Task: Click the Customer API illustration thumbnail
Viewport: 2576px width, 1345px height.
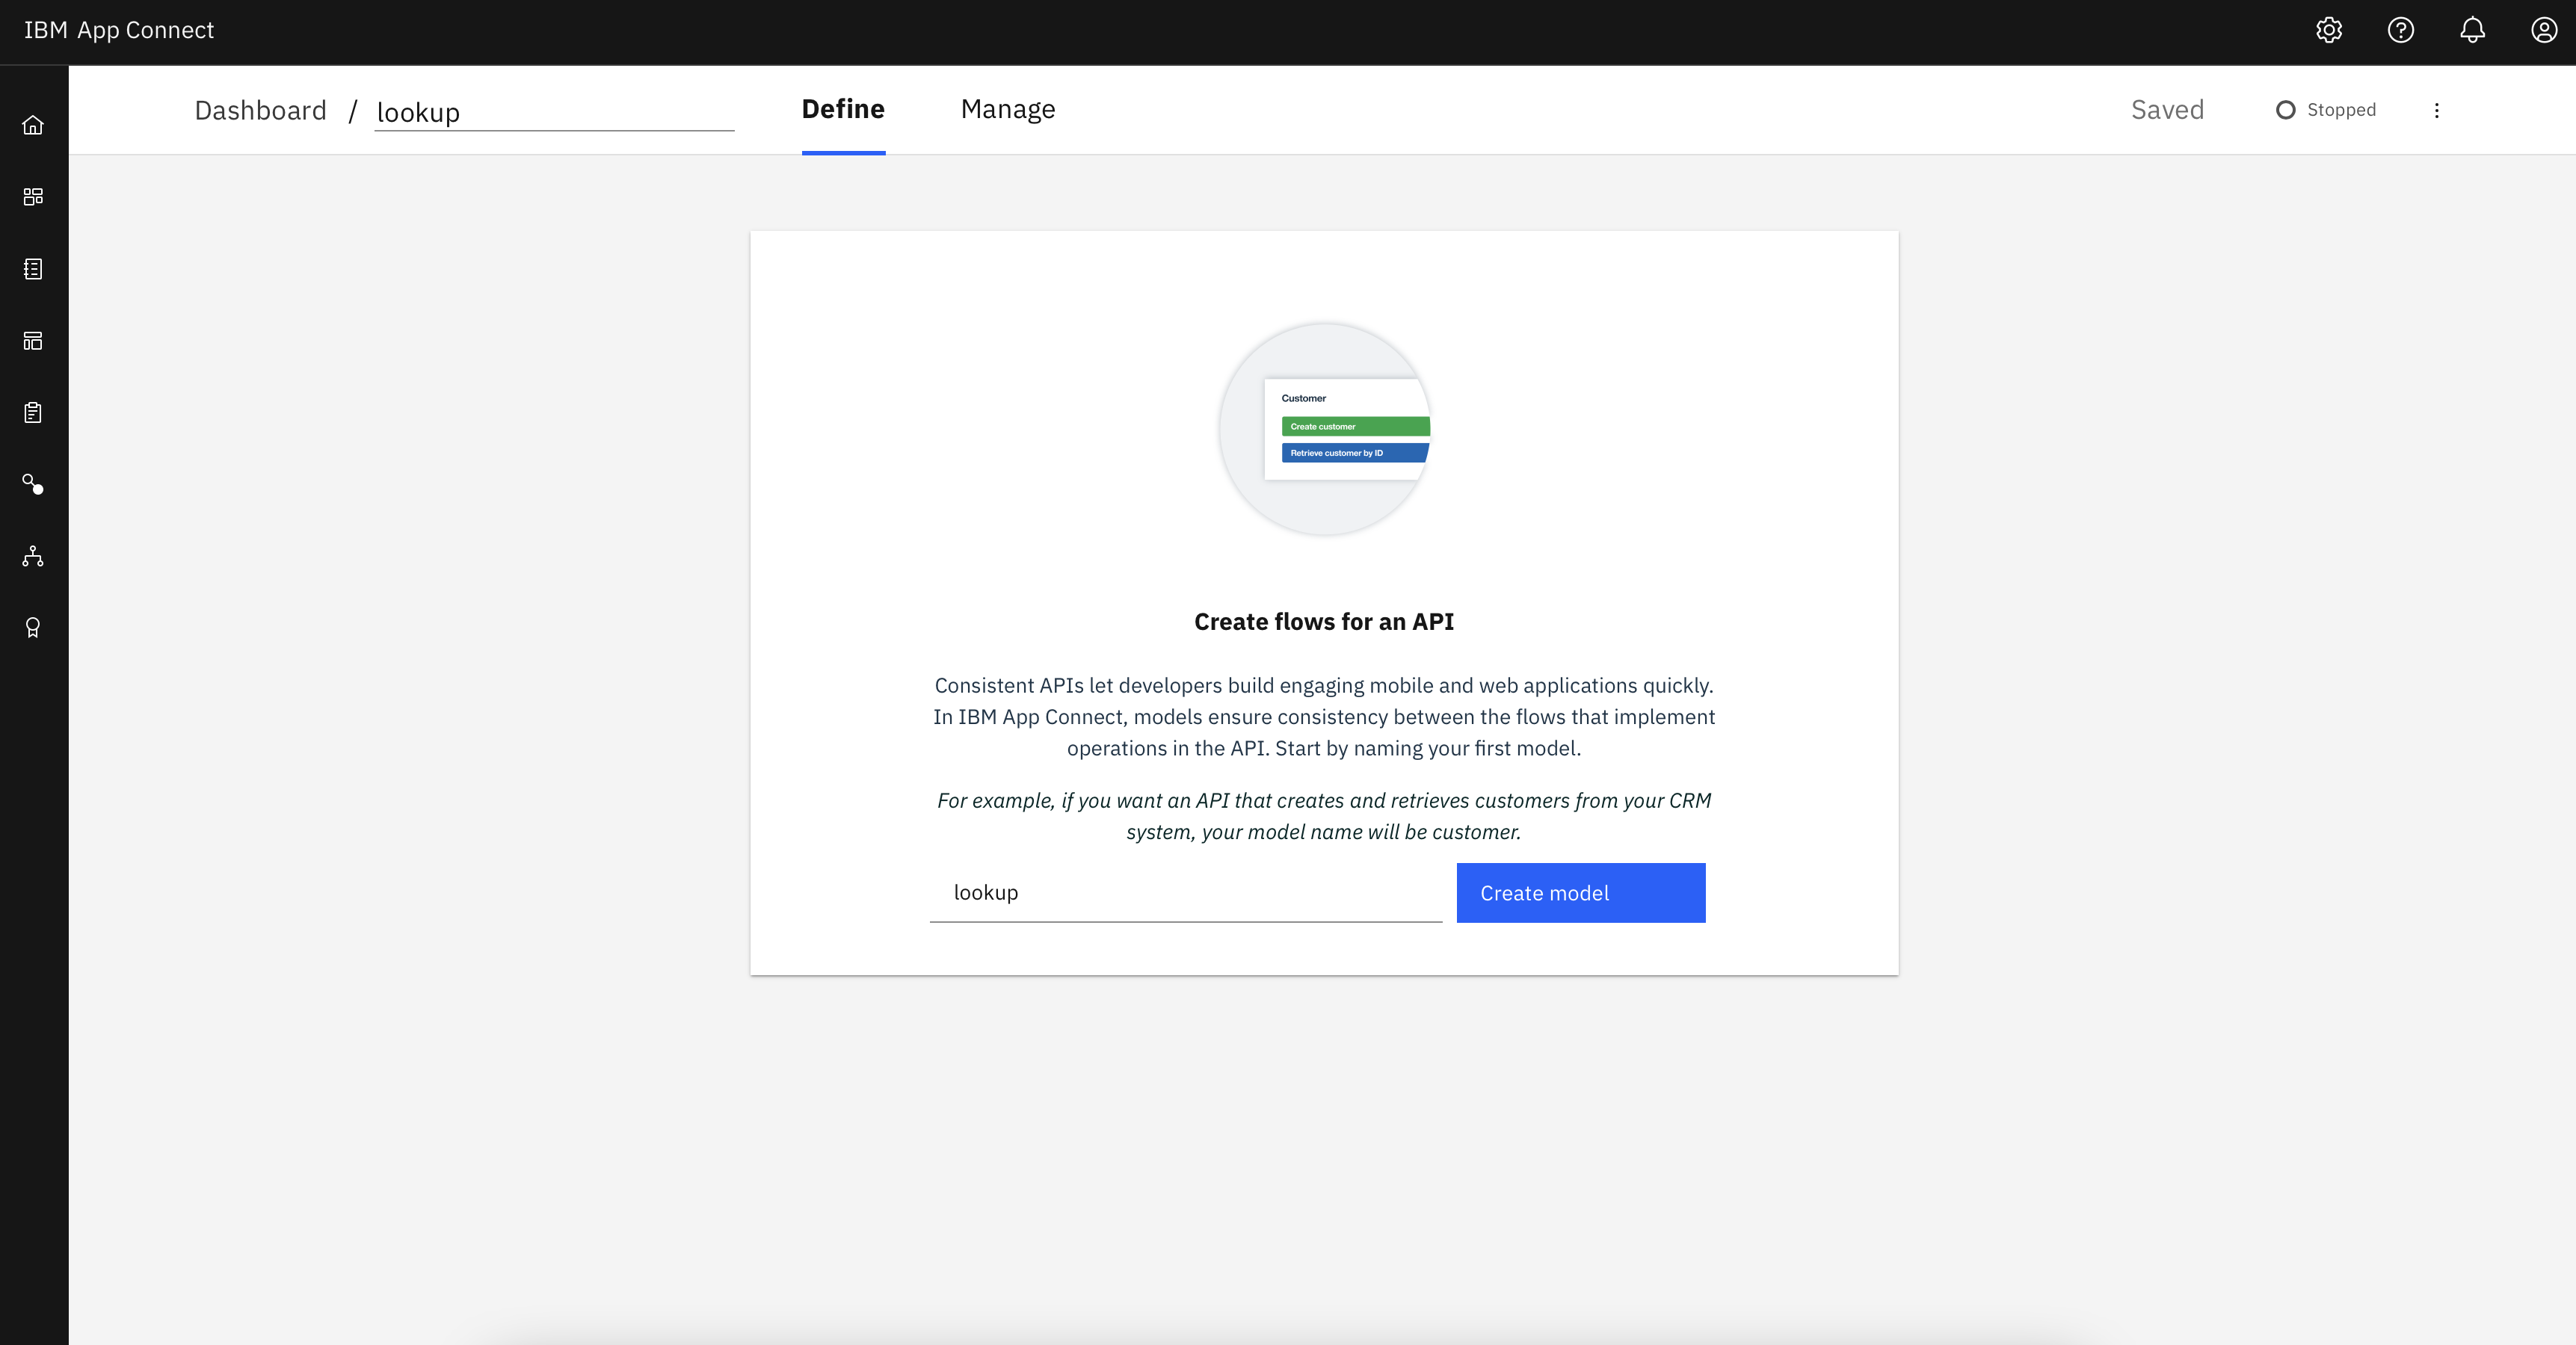Action: [x=1325, y=429]
